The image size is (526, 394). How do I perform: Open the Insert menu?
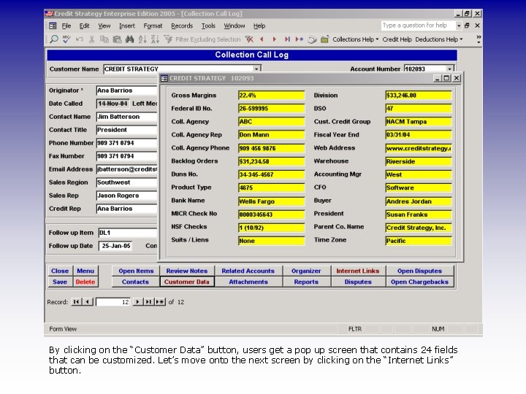pyautogui.click(x=127, y=26)
